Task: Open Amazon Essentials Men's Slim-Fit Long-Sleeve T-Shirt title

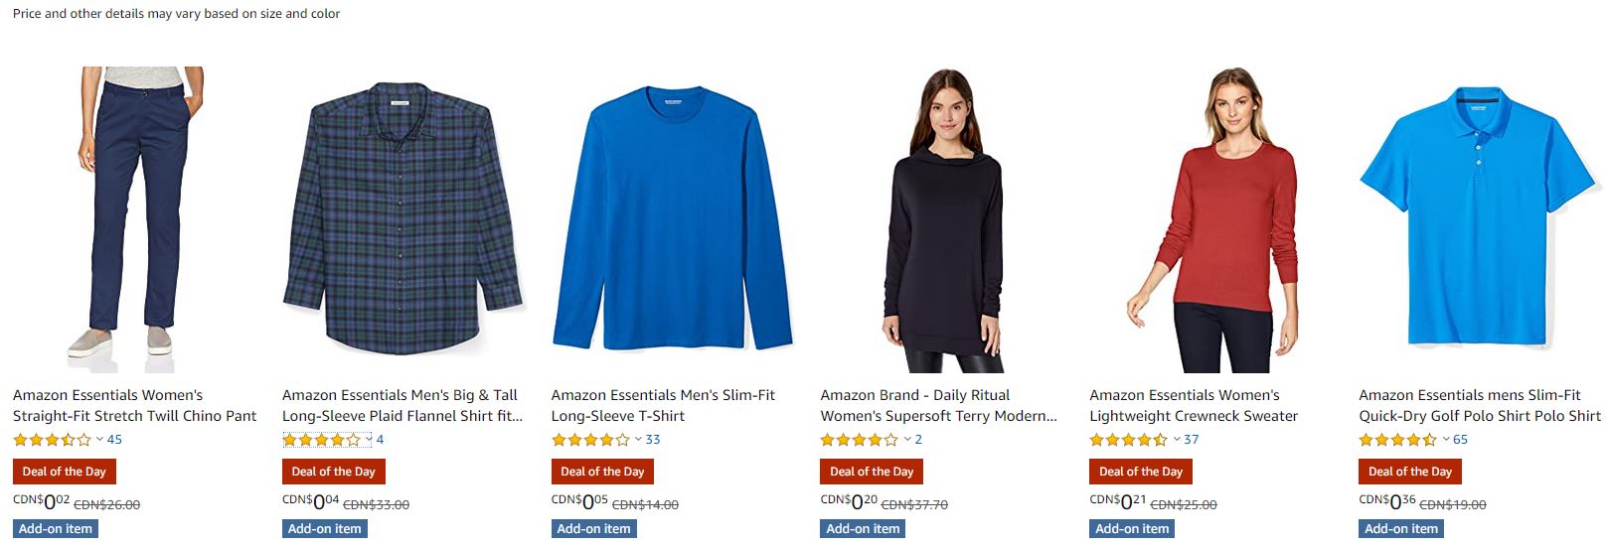Action: (x=663, y=405)
